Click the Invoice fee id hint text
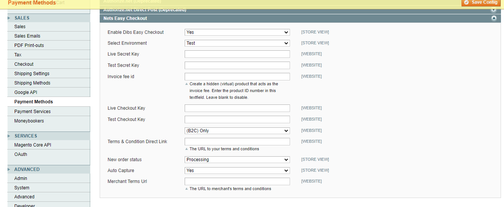This screenshot has width=504, height=207. point(234,91)
